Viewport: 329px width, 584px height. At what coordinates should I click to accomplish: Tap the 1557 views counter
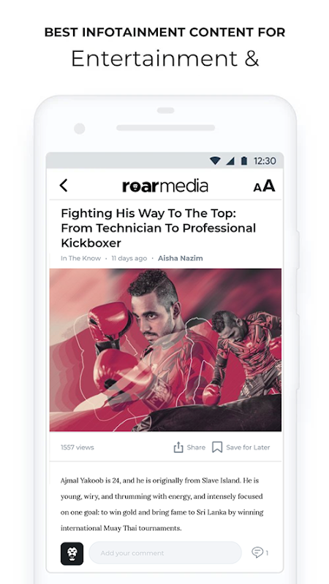click(x=77, y=447)
